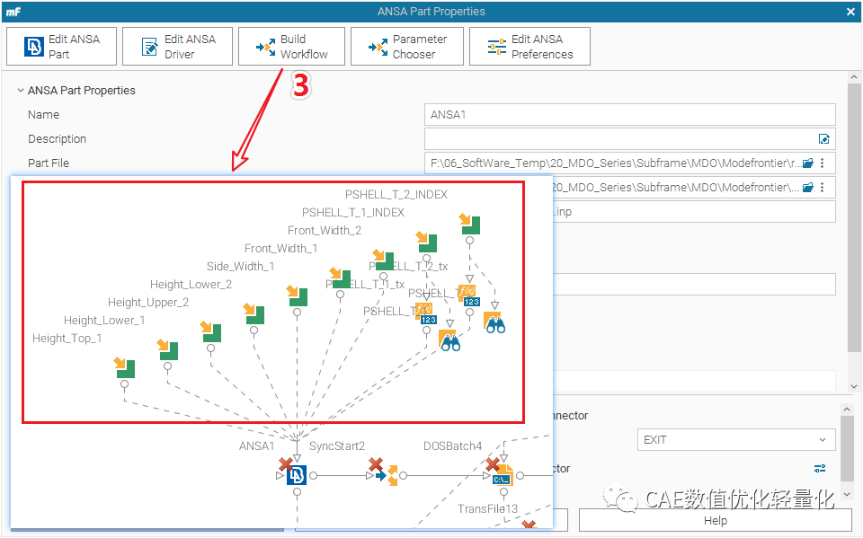Screen dimensions: 863x538
Task: Open the Part File more options menu
Action: 823,163
